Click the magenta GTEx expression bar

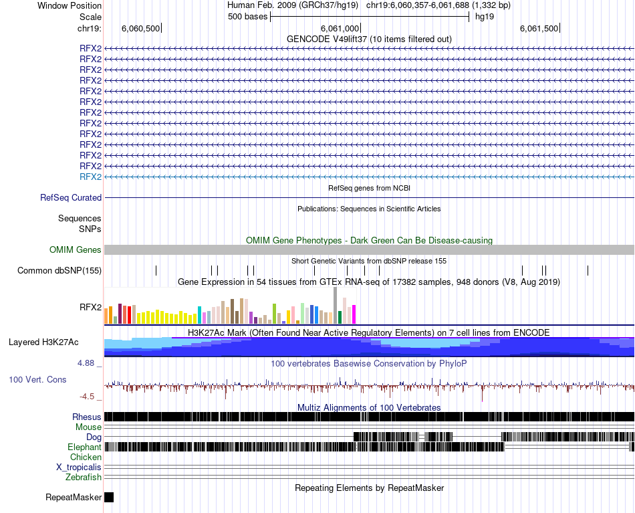(x=354, y=314)
